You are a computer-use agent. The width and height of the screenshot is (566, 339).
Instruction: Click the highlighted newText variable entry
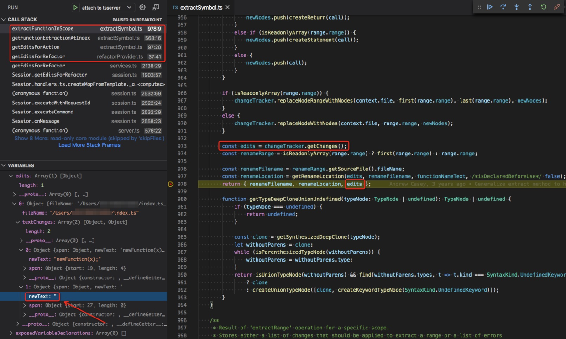42,296
